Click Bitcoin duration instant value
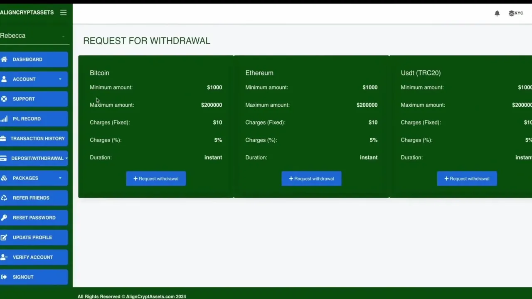532x299 pixels. (213, 157)
